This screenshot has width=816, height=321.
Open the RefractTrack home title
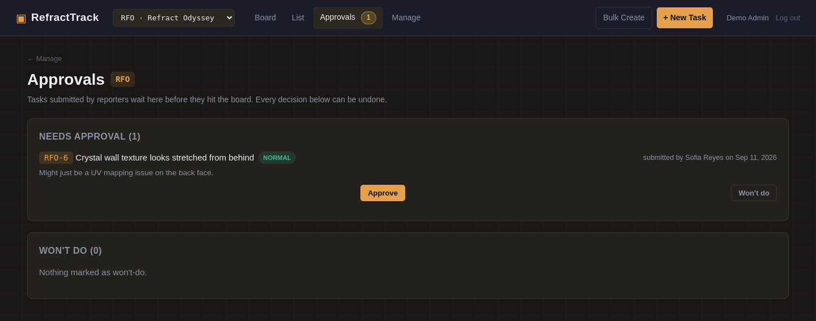click(x=65, y=18)
